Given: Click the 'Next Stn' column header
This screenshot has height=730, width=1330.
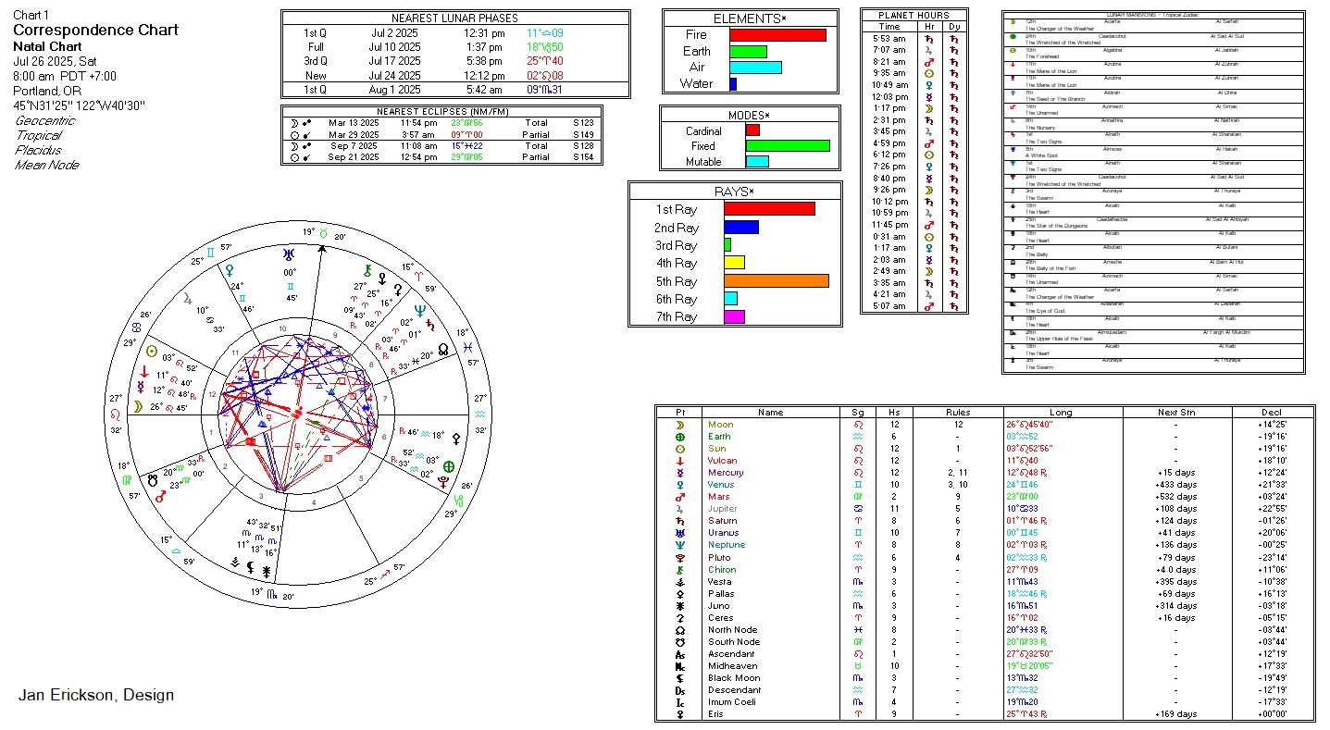Looking at the screenshot, I should pyautogui.click(x=1175, y=413).
